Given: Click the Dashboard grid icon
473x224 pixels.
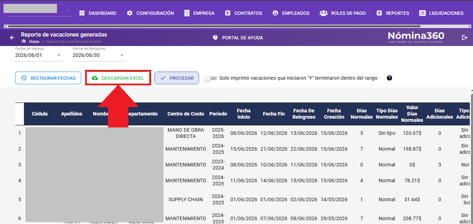Looking at the screenshot, I should coord(82,13).
